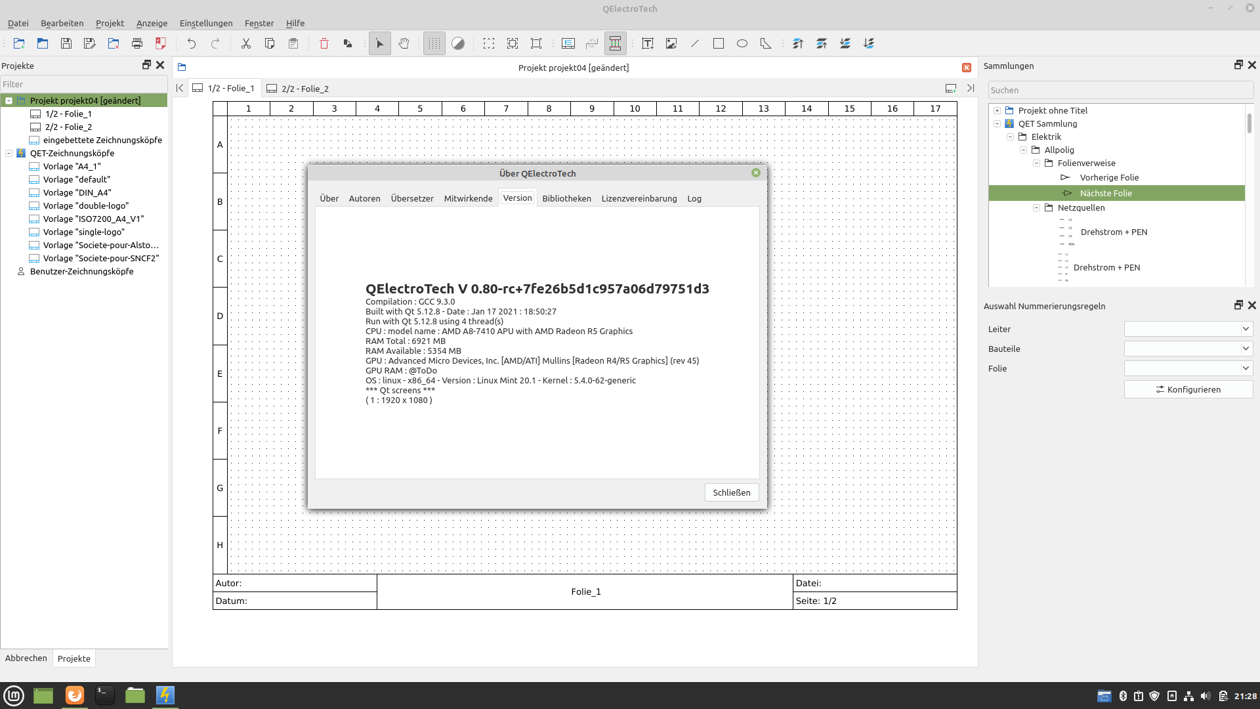
Task: Collapse the Folienverweise folder
Action: [x=1036, y=163]
